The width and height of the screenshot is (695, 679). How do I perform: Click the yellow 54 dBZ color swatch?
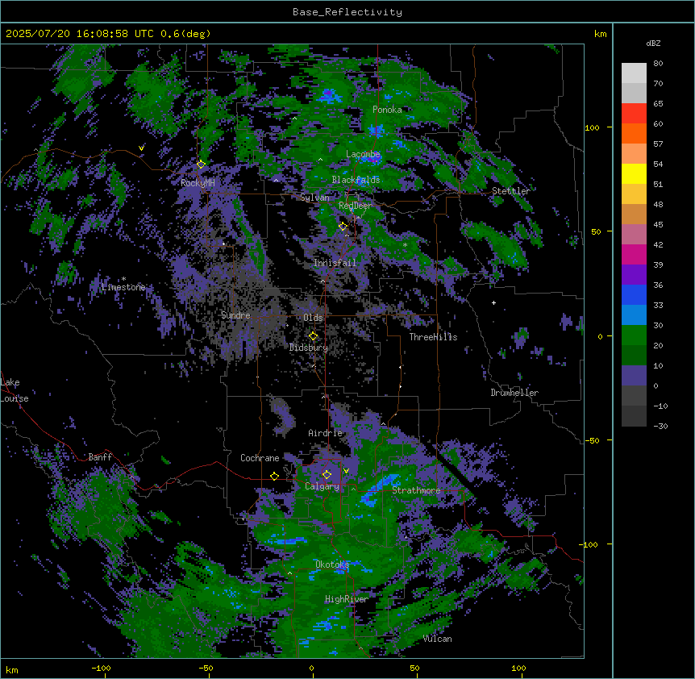(634, 173)
